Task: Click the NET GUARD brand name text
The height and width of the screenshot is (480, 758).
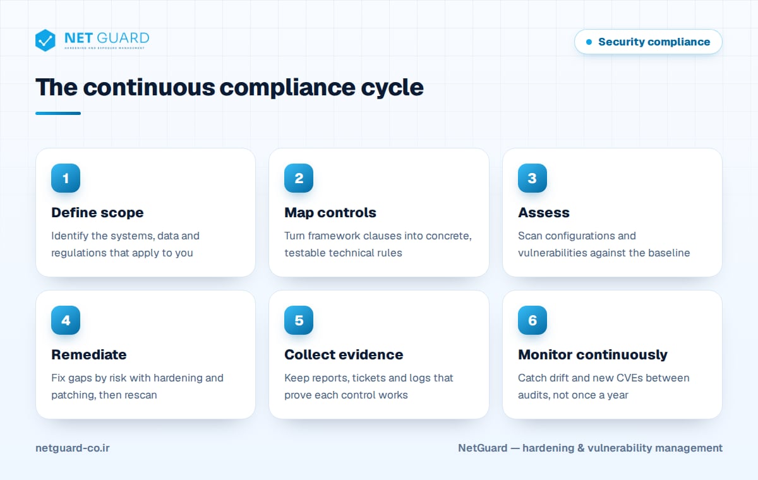Action: pos(107,38)
